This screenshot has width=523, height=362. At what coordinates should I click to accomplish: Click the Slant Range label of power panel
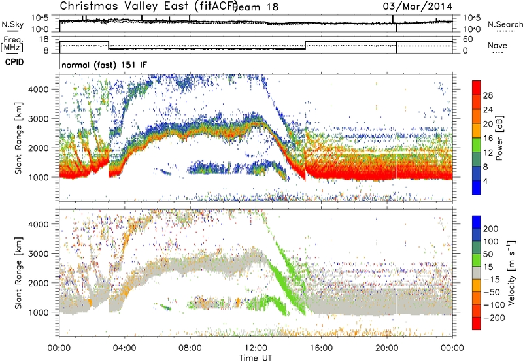18,138
